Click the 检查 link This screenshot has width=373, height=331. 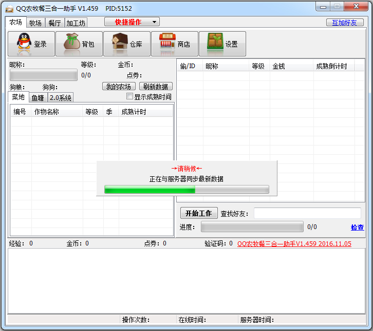tap(357, 227)
